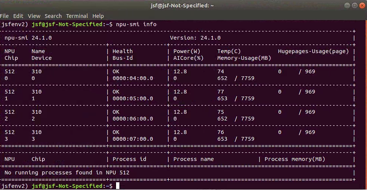Viewport: 367px width, 190px height.
Task: Click temperature value 77
Action: pos(221,91)
